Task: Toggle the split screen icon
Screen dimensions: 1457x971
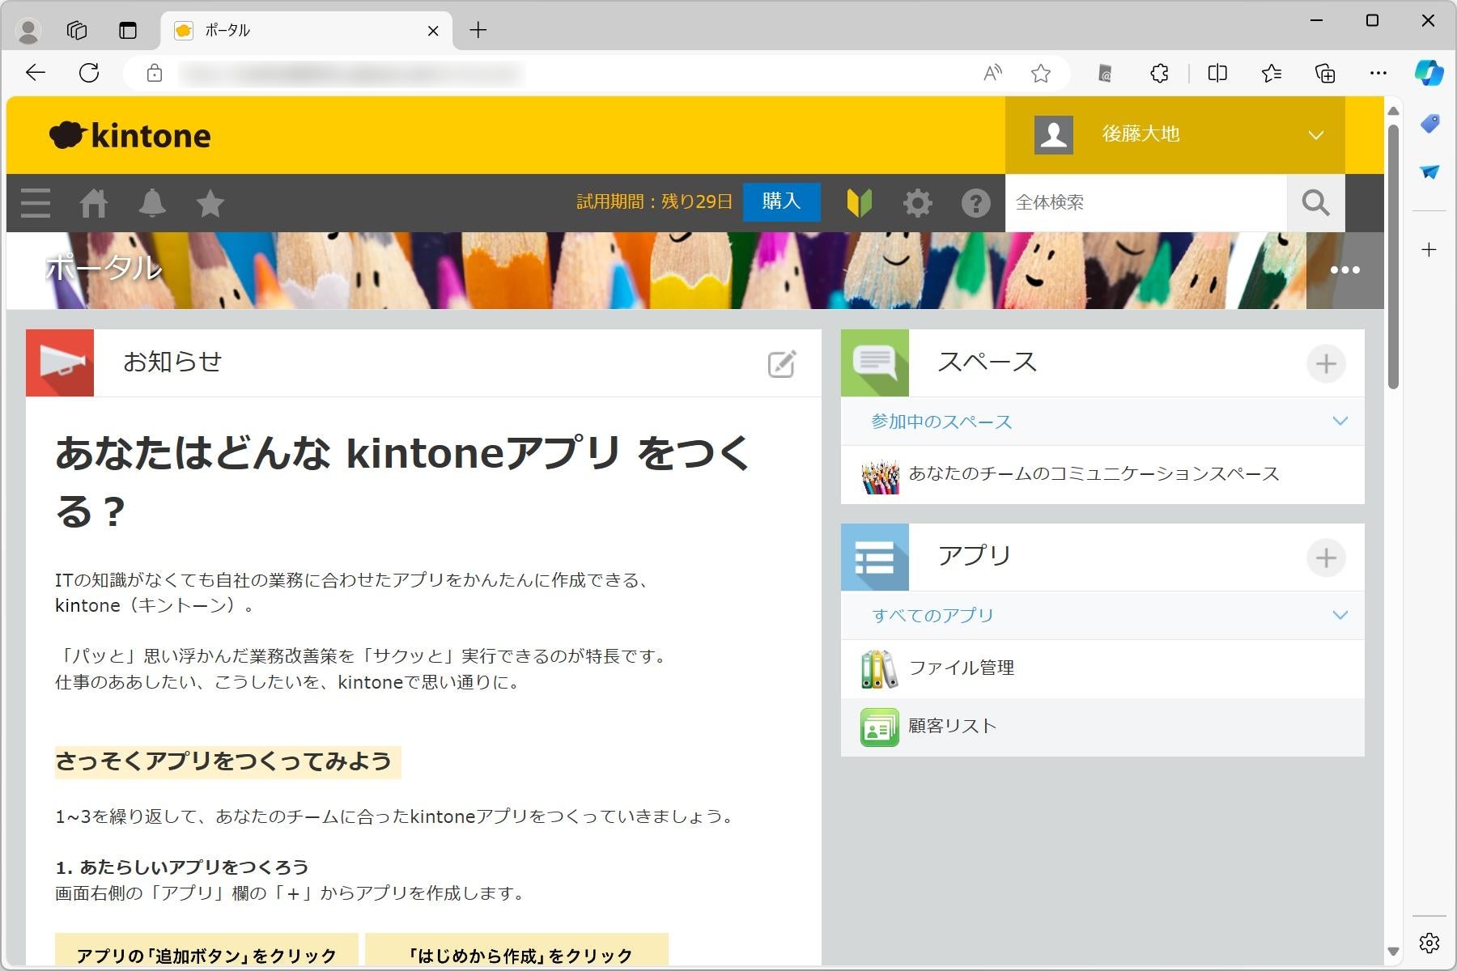Action: (1217, 74)
